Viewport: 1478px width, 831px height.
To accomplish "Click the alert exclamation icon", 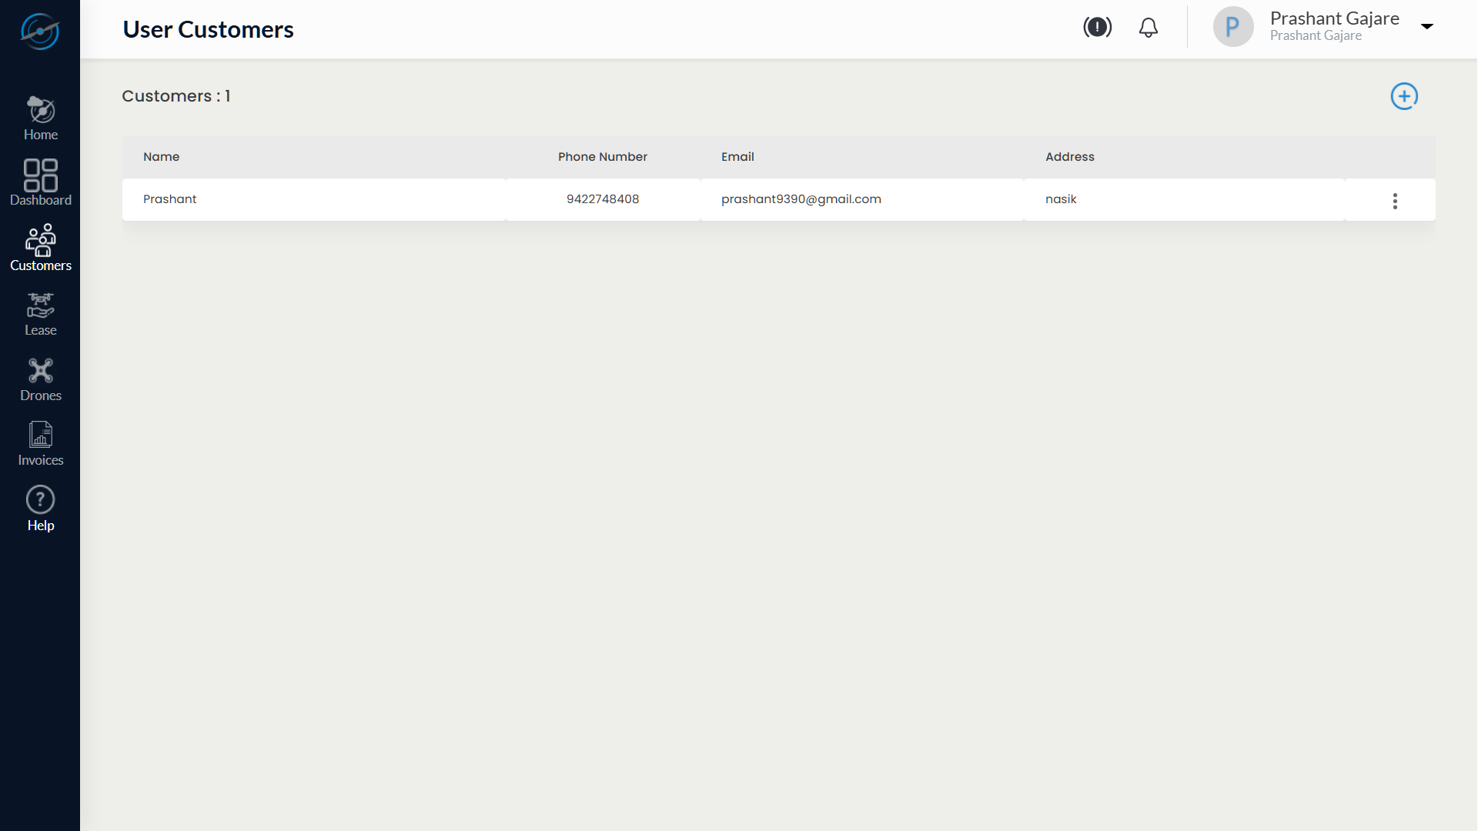I will pyautogui.click(x=1098, y=28).
